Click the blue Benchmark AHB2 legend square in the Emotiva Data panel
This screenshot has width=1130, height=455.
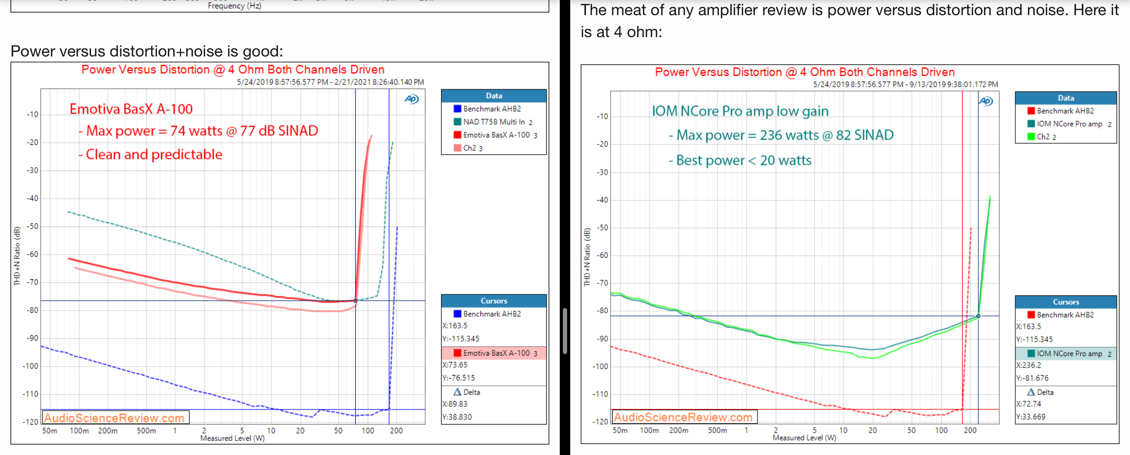pyautogui.click(x=457, y=109)
